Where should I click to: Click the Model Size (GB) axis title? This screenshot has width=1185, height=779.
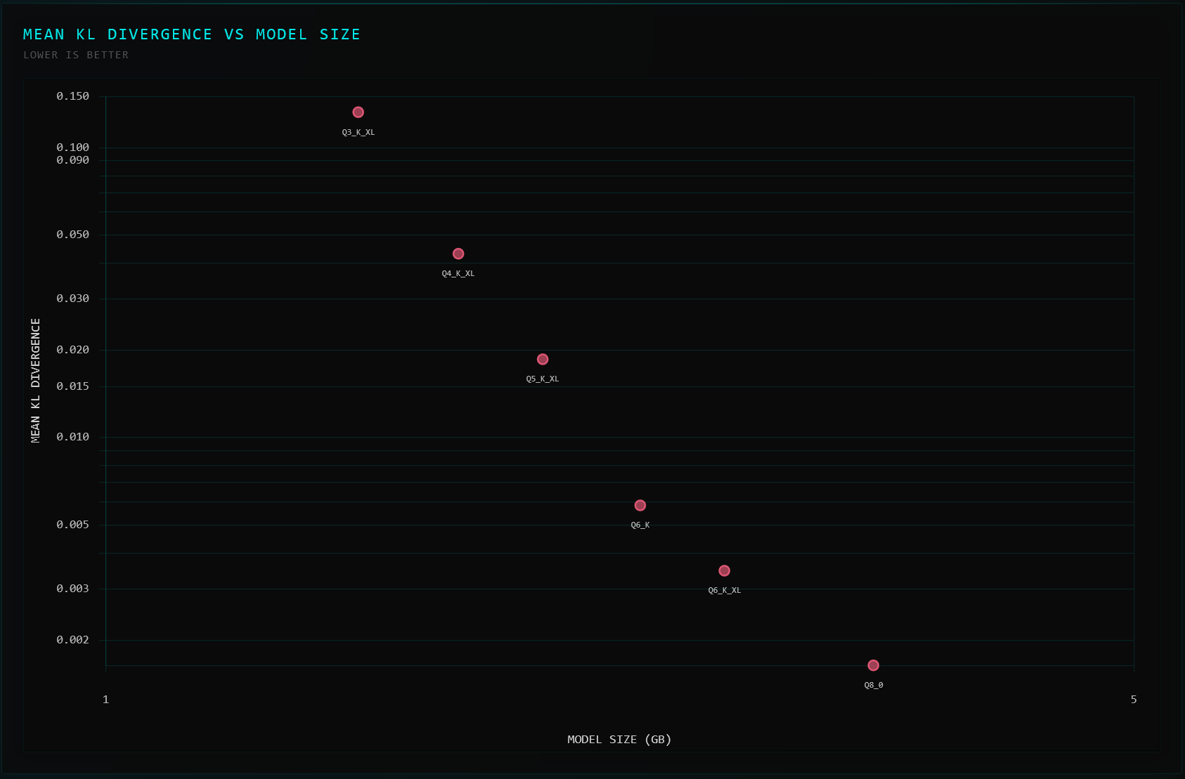(x=620, y=739)
